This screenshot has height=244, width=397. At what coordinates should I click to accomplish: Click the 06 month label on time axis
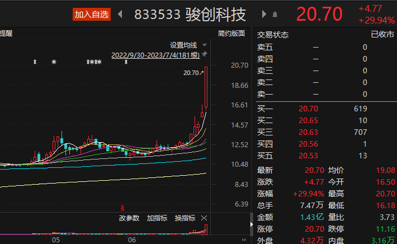pyautogui.click(x=131, y=240)
